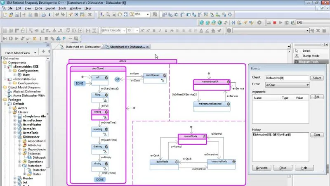The height and width of the screenshot is (186, 330).
Task: Click the Zoom Out magnifier icon
Action: coord(108,14)
